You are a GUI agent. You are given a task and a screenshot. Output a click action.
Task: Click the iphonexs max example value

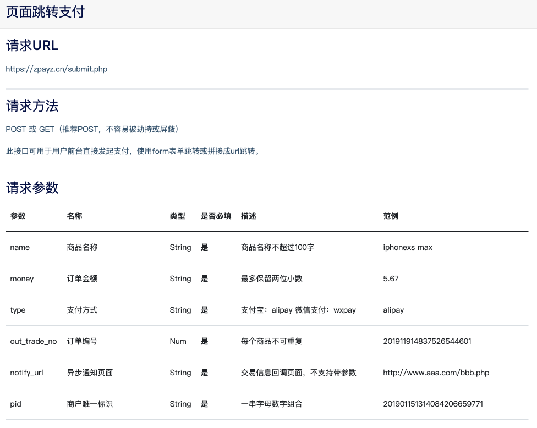pos(407,247)
